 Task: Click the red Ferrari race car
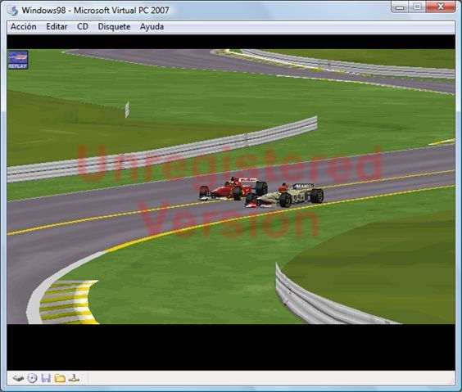pyautogui.click(x=233, y=189)
